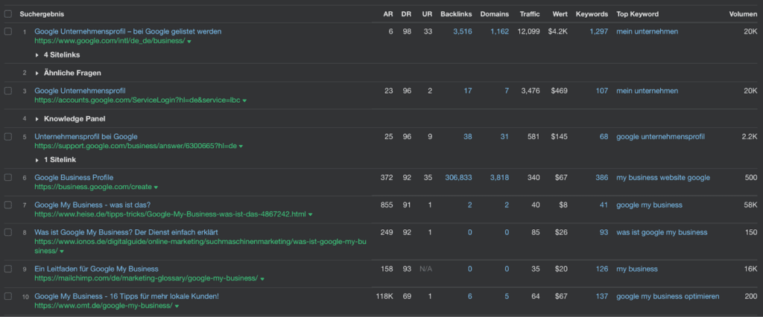Open 'Google My Business - 16 Tipps' title
This screenshot has height=317, width=763.
tap(127, 296)
